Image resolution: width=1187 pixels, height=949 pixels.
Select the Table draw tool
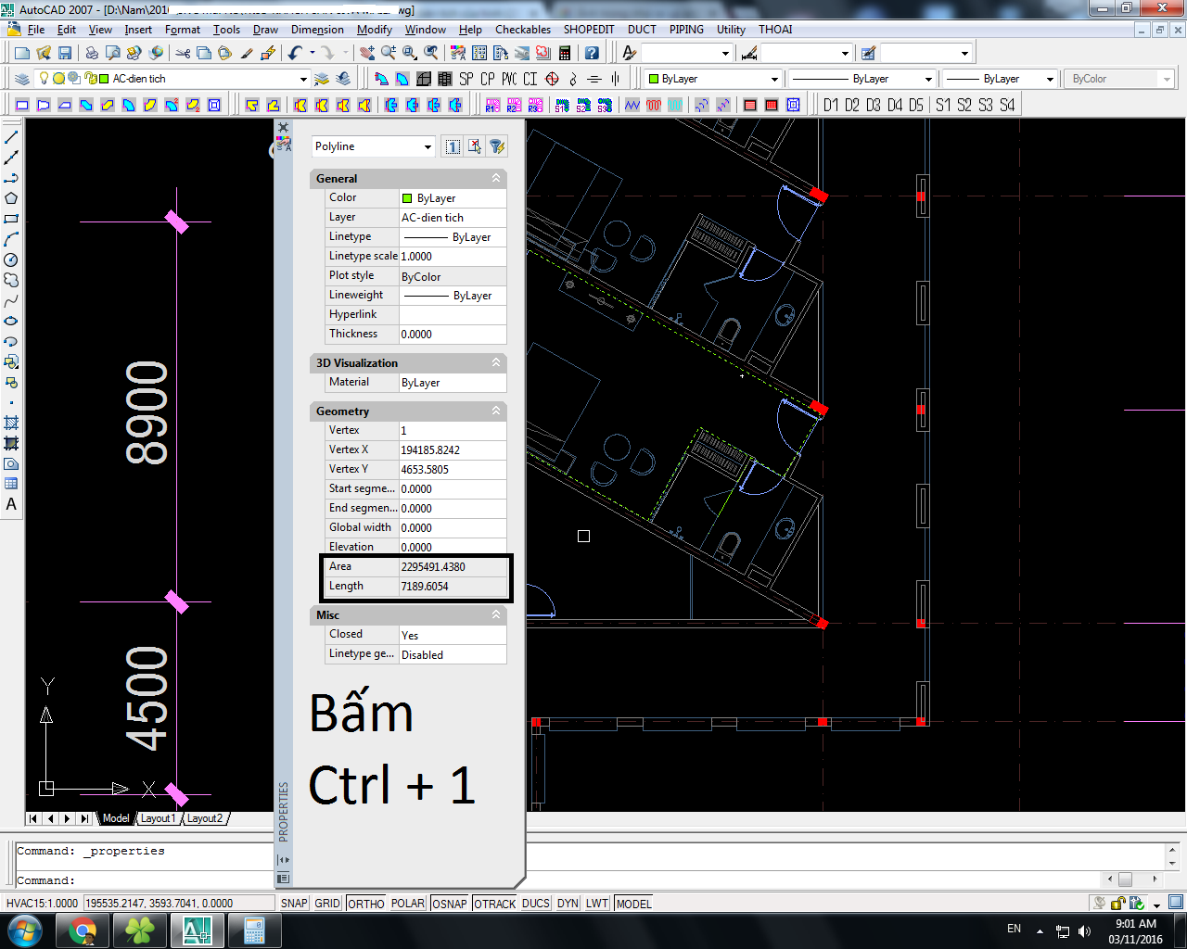[x=11, y=484]
